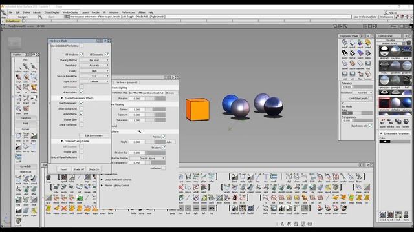Choose the yellow curvature shade icon in Diagnostic Shade
The width and height of the screenshot is (414, 232).
point(368,43)
